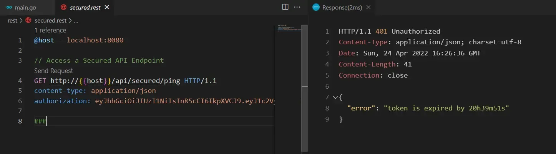Click HTTP/1.1 on the request line
The image size is (556, 154).
tap(200, 81)
